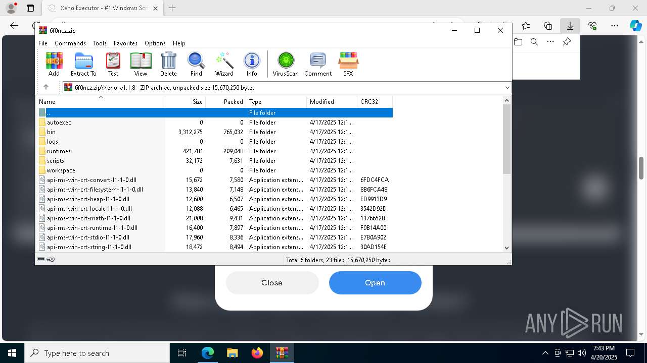This screenshot has width=647, height=363.
Task: Go back in the browser
Action: point(14,26)
